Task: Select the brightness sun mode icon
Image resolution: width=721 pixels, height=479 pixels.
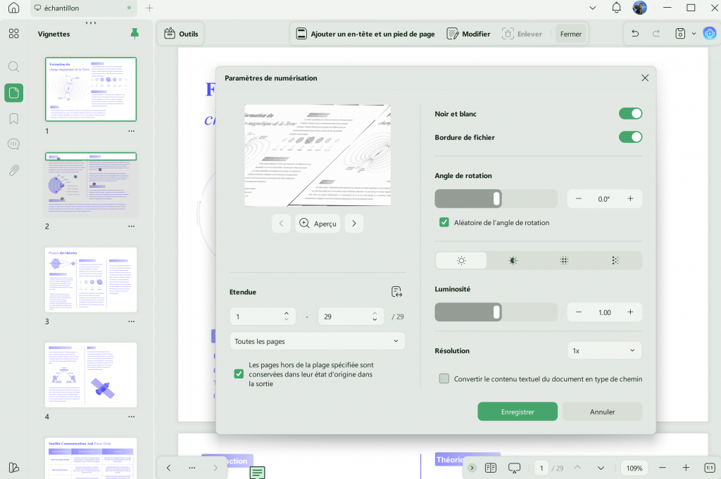Action: tap(461, 260)
